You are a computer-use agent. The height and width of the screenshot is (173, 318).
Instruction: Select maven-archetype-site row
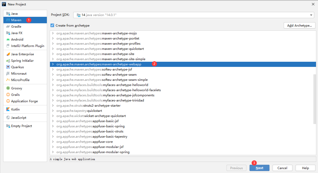pos(183,54)
